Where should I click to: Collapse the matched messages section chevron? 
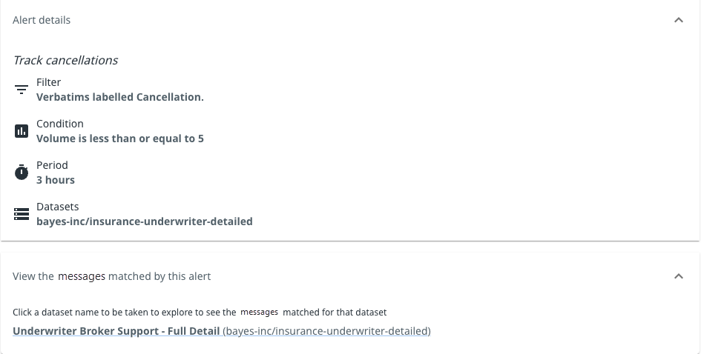click(x=678, y=276)
